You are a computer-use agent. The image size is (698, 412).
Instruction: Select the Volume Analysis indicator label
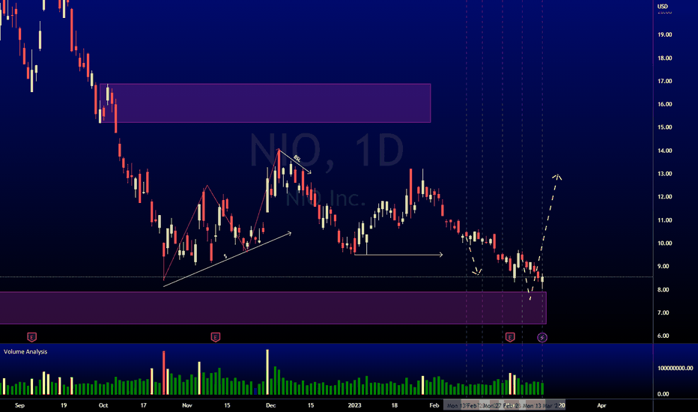pos(25,351)
